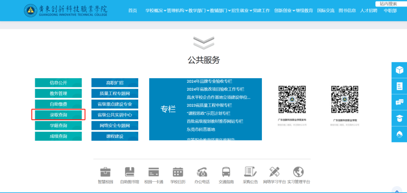This screenshot has height=193, width=407.
Task: Open 中职部 in navigation bar
Action: point(390,11)
